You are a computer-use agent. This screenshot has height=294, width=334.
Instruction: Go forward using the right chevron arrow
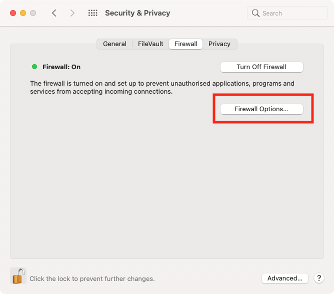72,13
